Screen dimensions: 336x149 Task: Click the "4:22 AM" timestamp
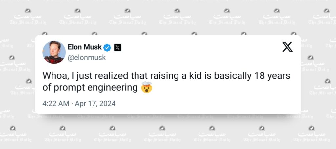(x=56, y=104)
